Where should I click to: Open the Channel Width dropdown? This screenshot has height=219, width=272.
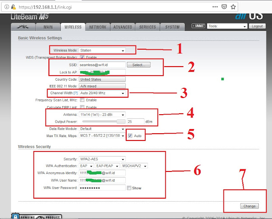102,93
